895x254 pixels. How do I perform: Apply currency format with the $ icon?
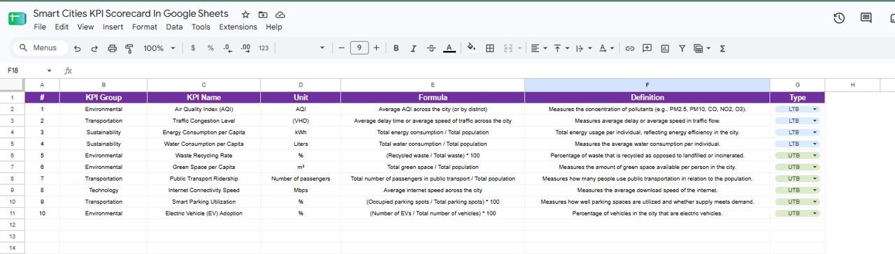click(x=193, y=48)
